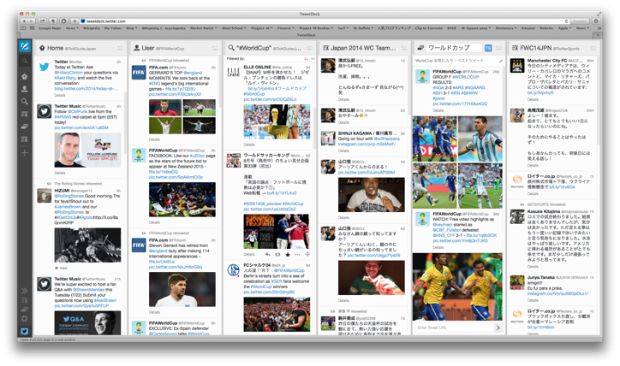Click the ワールドカップ collection title field
Viewport: 620px width, 366px height.
[x=454, y=48]
